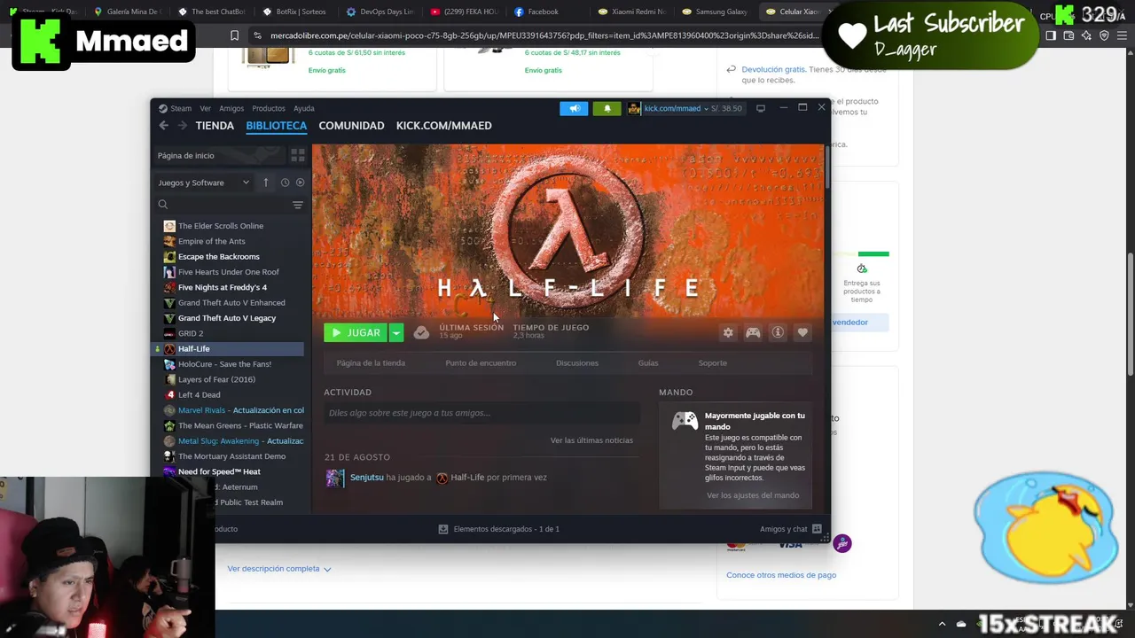Click the Steam window vertical scrollbar
Image resolution: width=1135 pixels, height=638 pixels.
pyautogui.click(x=827, y=168)
